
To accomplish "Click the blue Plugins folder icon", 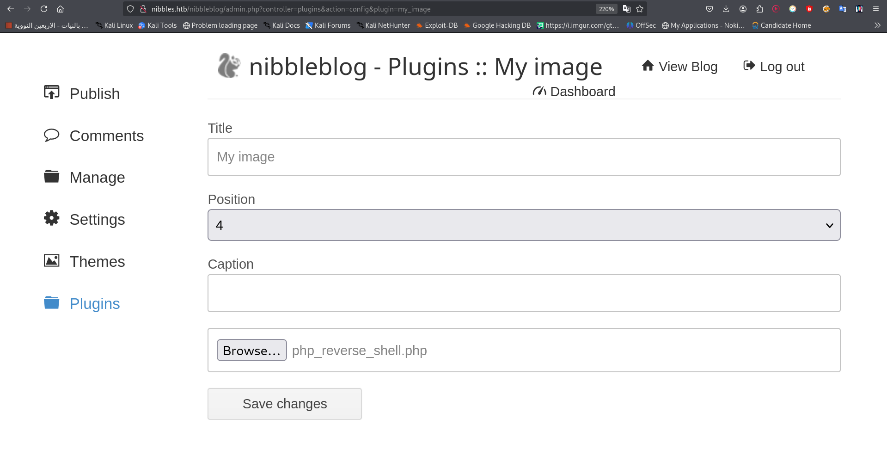I will pyautogui.click(x=51, y=303).
